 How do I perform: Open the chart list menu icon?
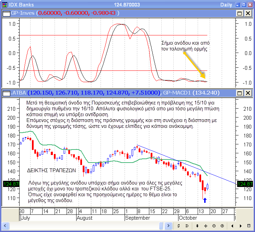[x=249, y=226]
